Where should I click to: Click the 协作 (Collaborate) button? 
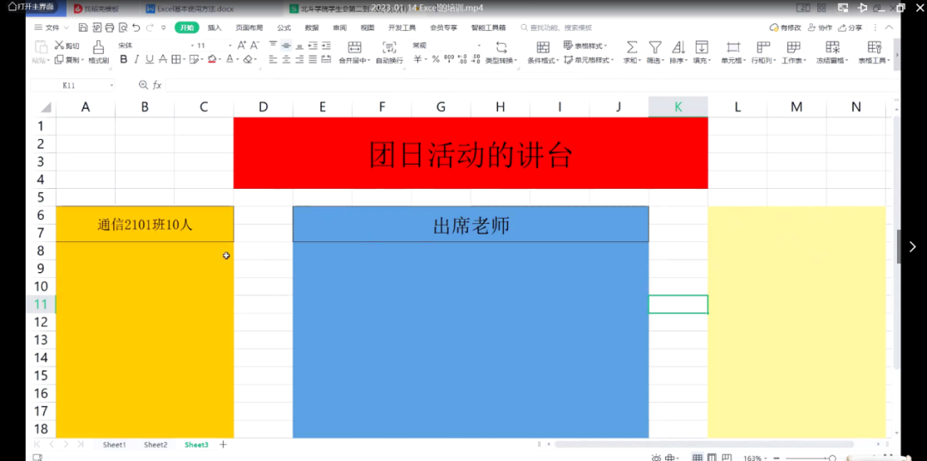pyautogui.click(x=821, y=28)
